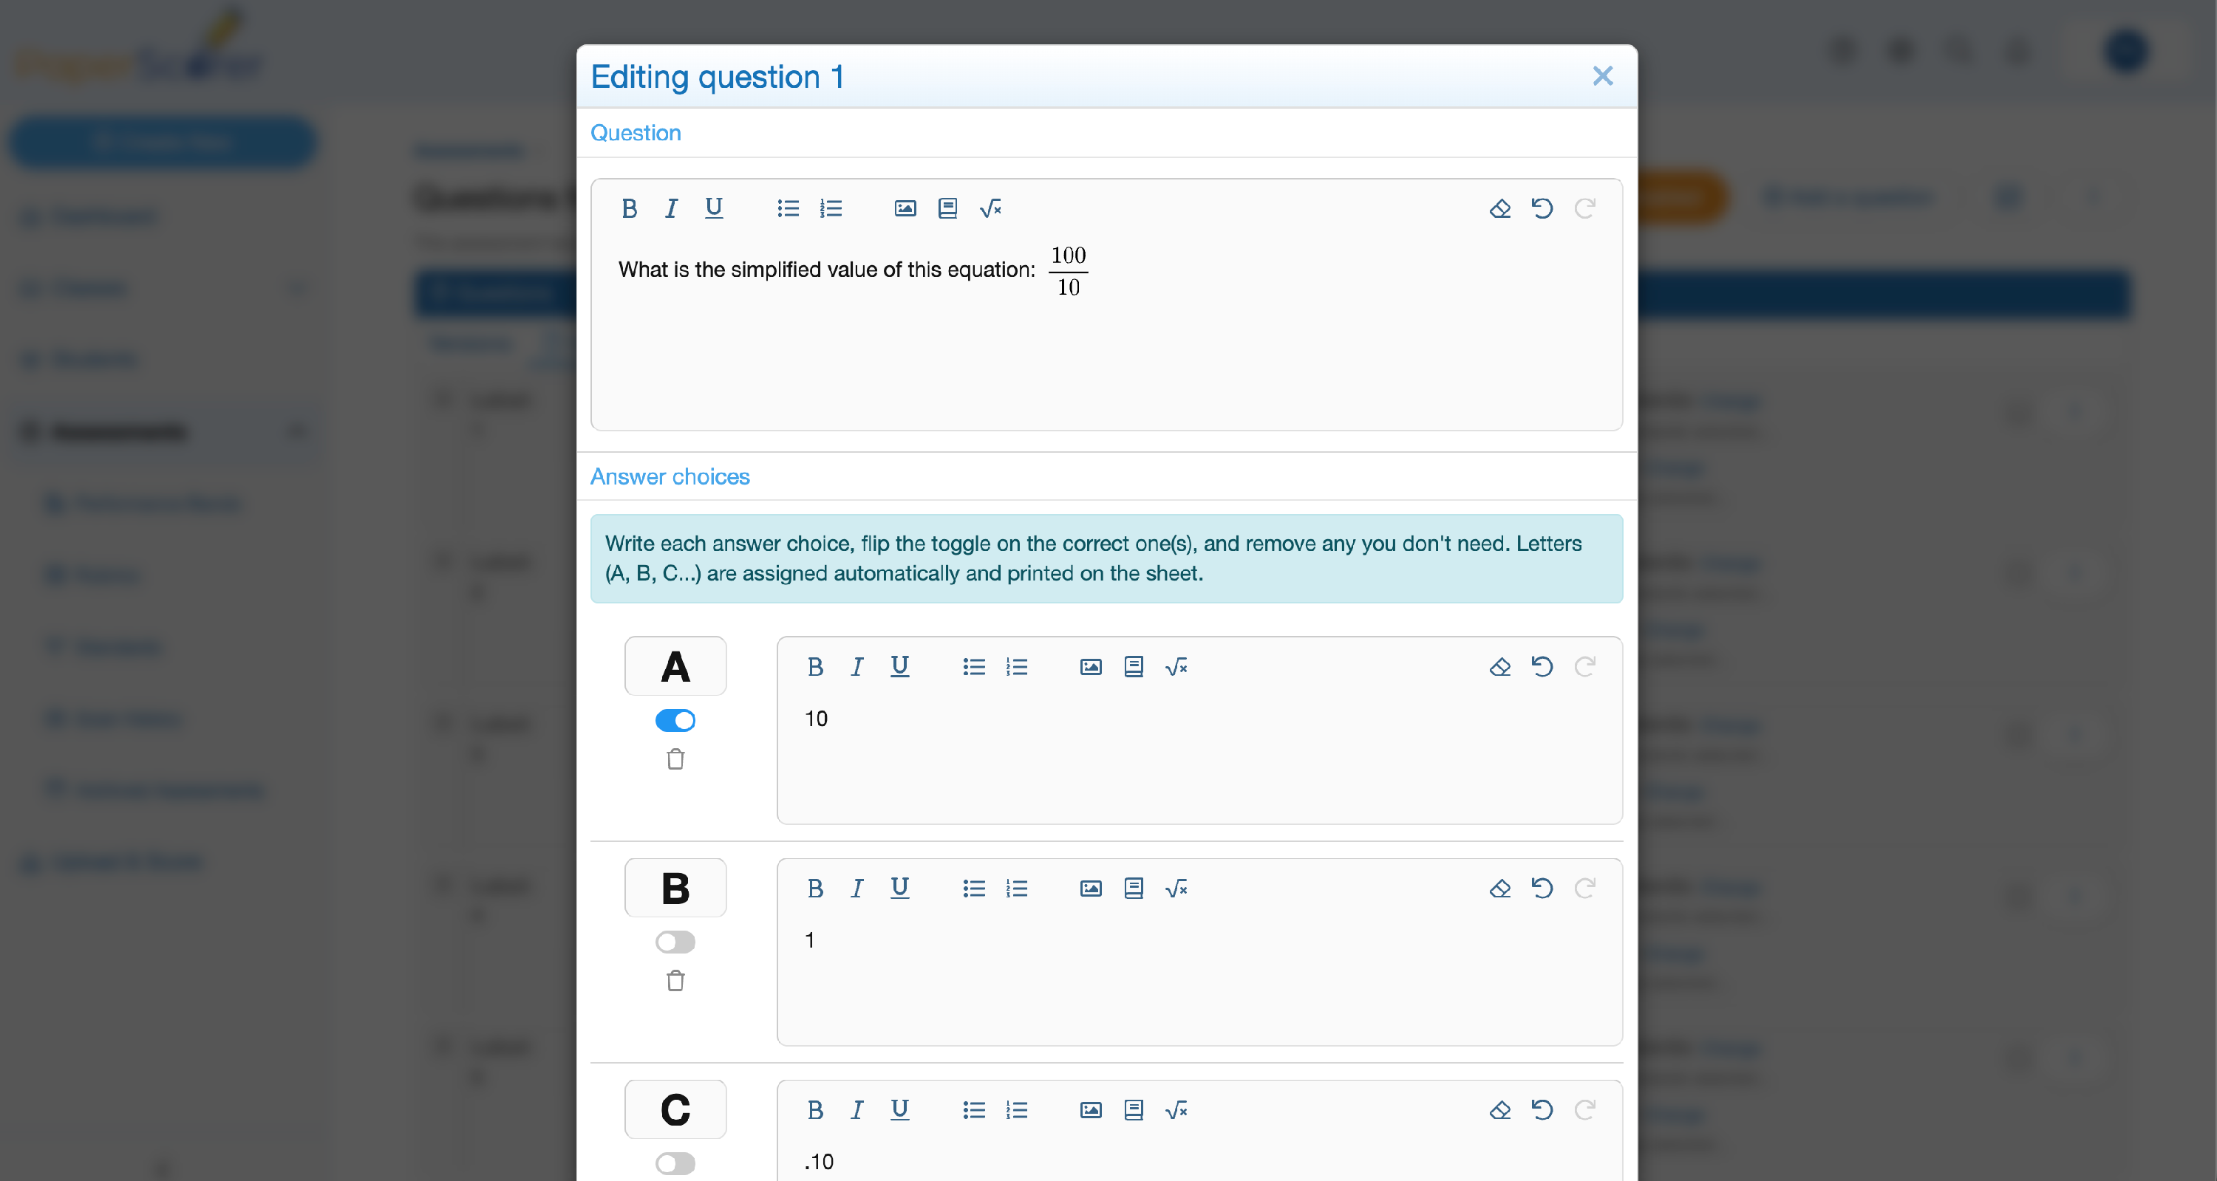This screenshot has width=2217, height=1181.
Task: Insert bulleted list in question editor
Action: point(788,208)
